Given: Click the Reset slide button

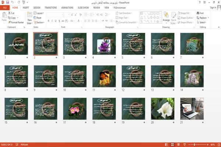Looking at the screenshot, I should tap(38, 18).
